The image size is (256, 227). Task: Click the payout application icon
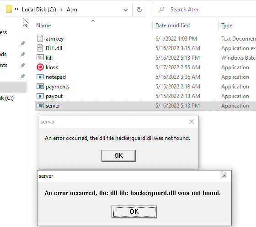point(40,96)
